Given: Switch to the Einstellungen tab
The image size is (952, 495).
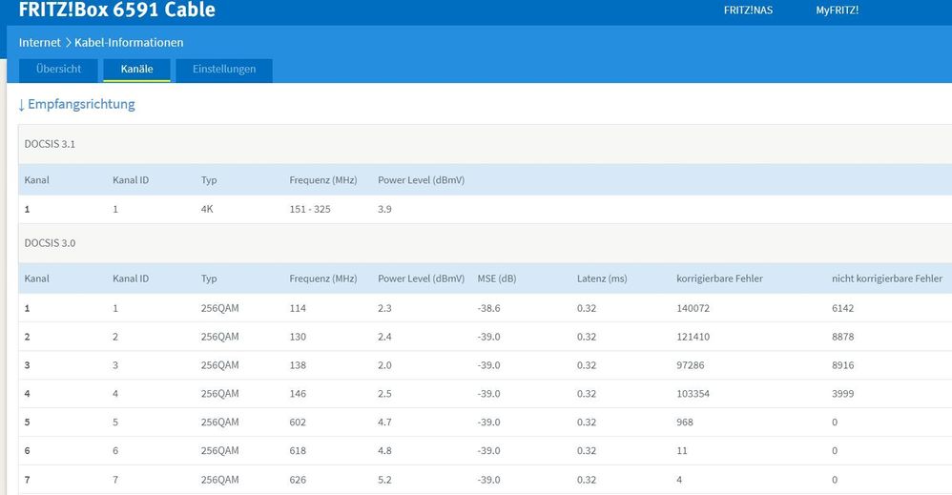Looking at the screenshot, I should coord(224,70).
